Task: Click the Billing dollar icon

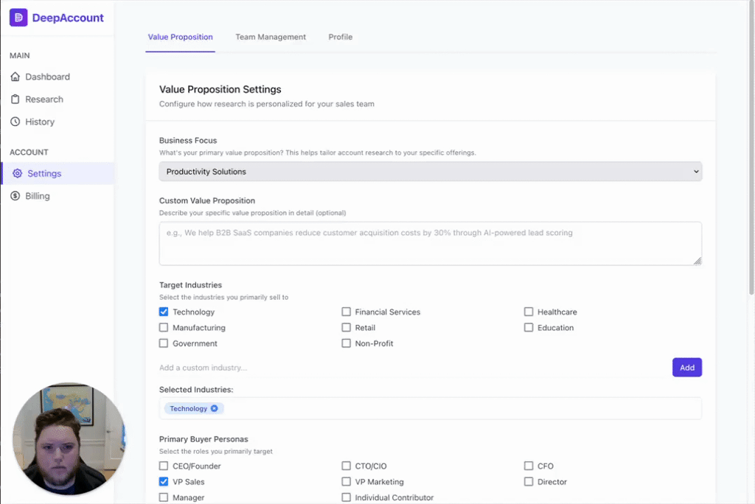Action: click(15, 196)
